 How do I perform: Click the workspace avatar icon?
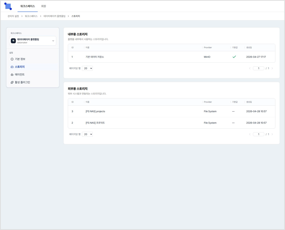(13, 41)
